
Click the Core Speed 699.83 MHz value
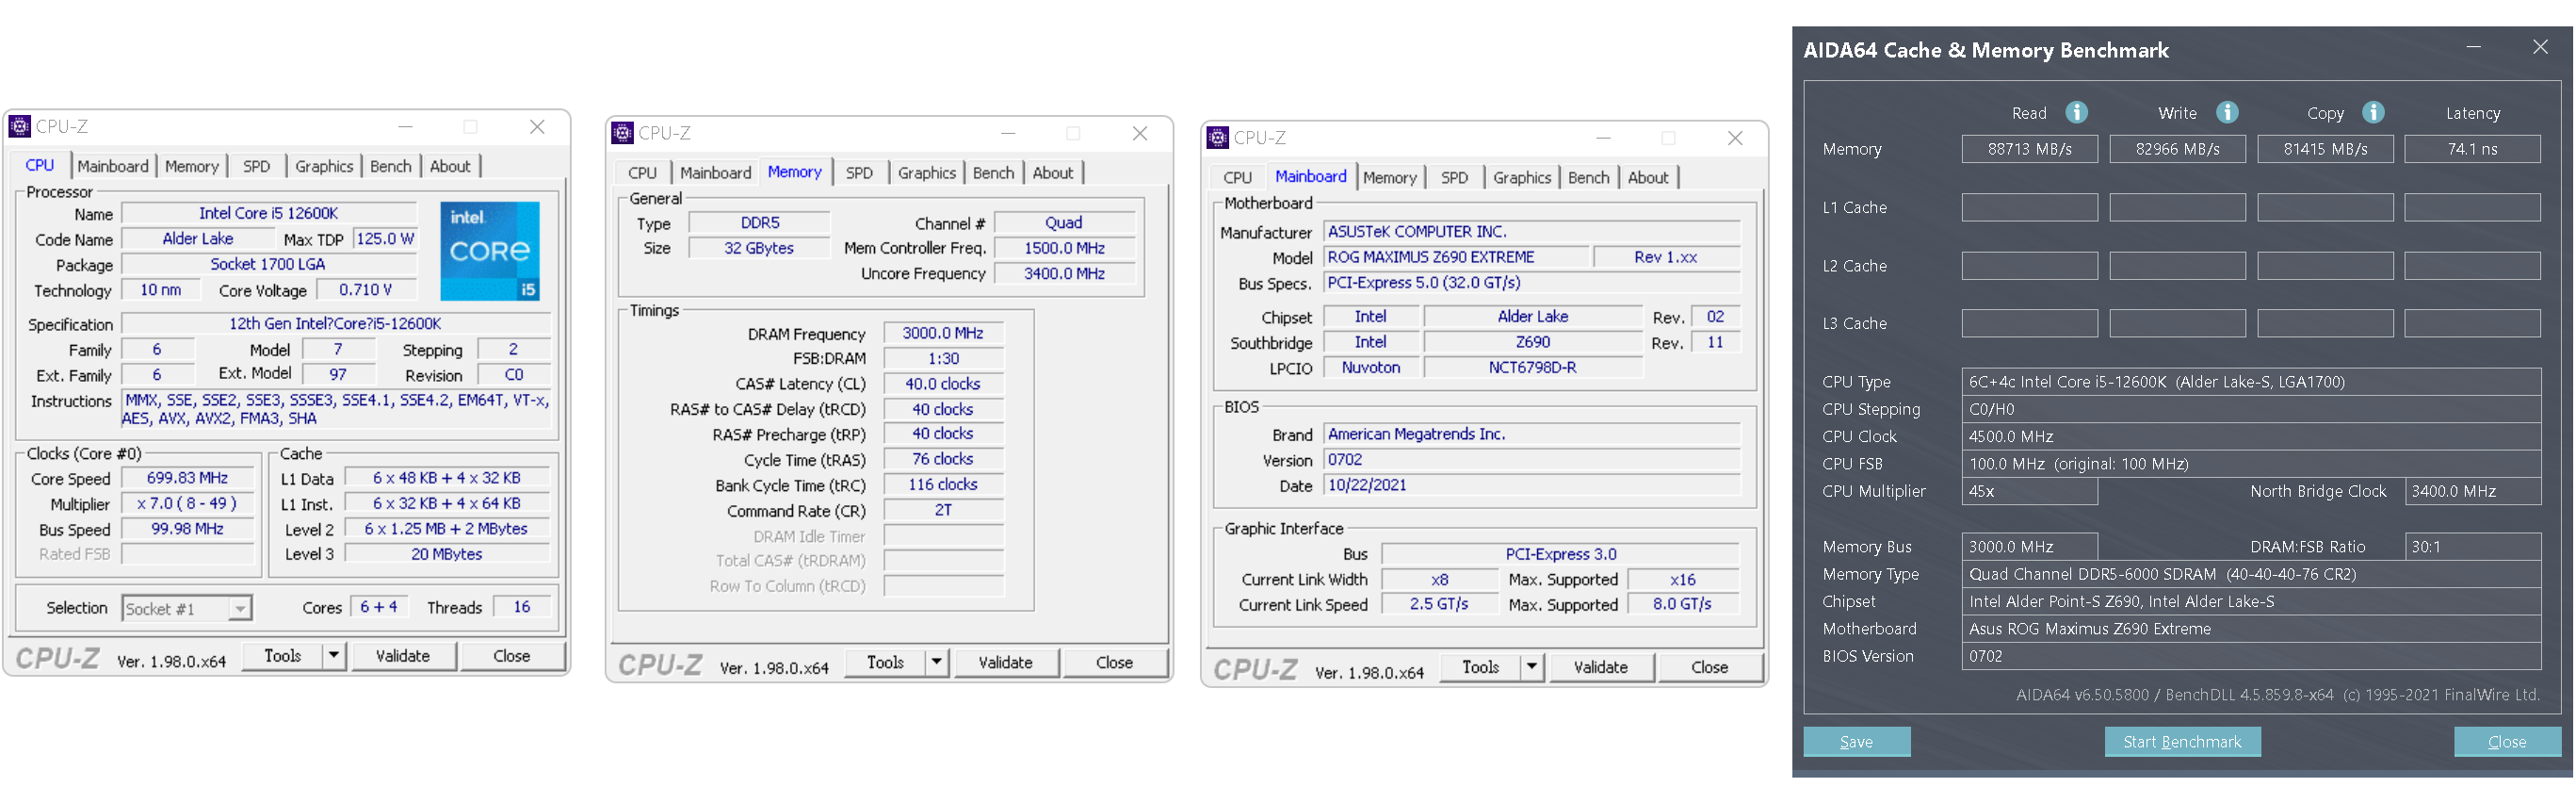tap(187, 479)
